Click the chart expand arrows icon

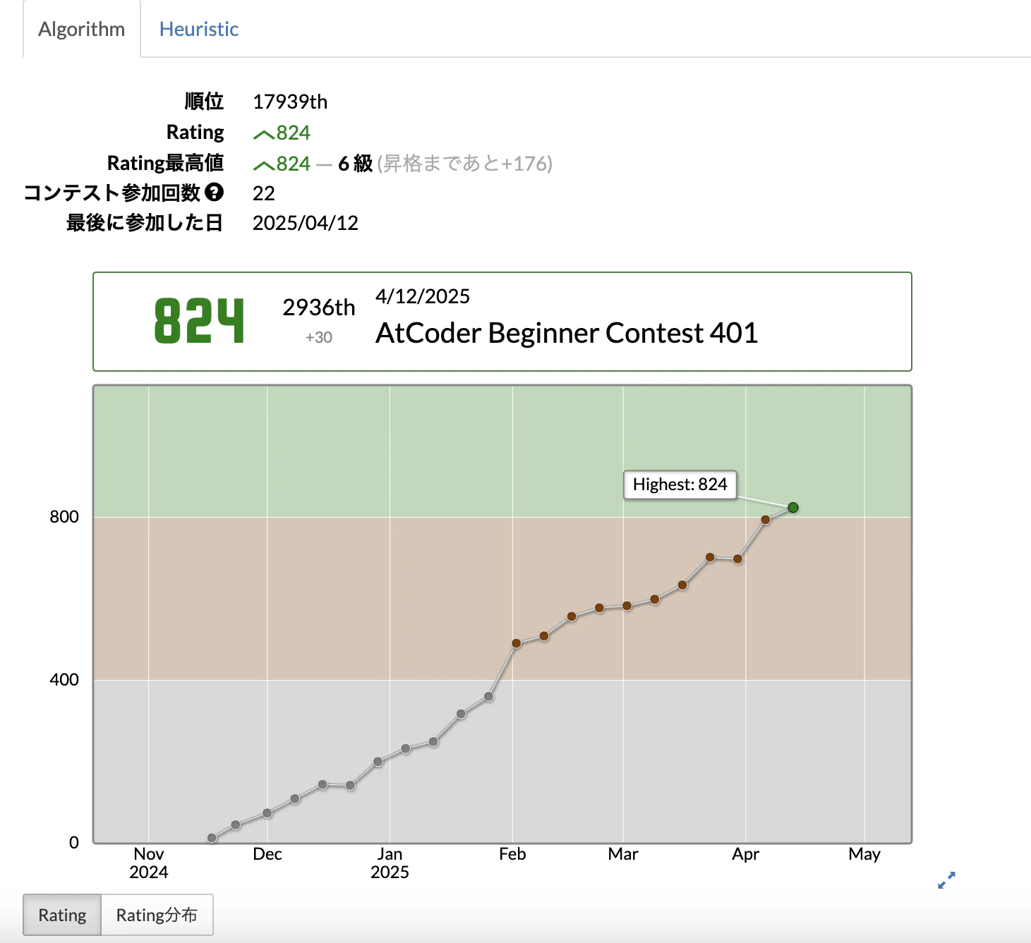[946, 880]
